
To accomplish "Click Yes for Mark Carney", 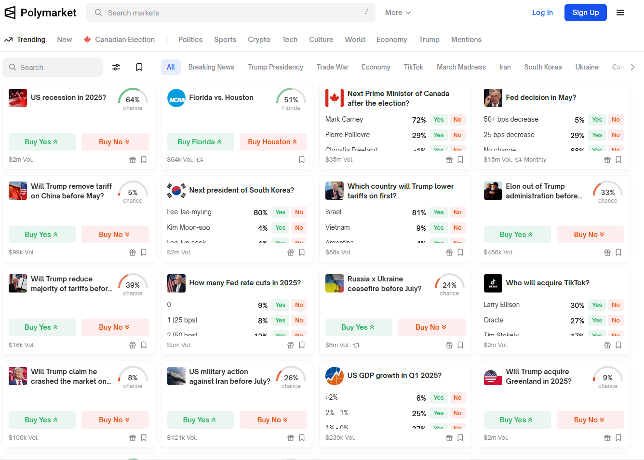I will point(439,120).
